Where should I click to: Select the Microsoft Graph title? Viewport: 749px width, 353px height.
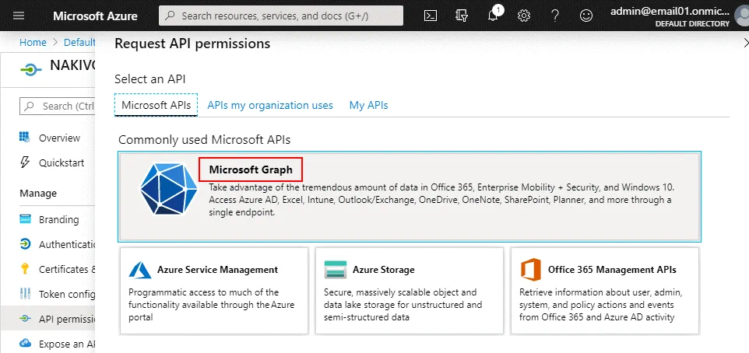coord(251,170)
